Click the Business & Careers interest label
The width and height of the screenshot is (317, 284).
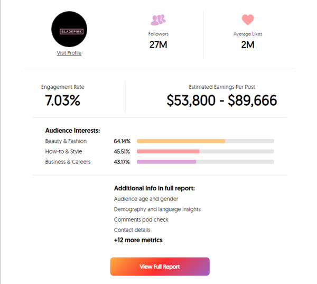click(68, 162)
